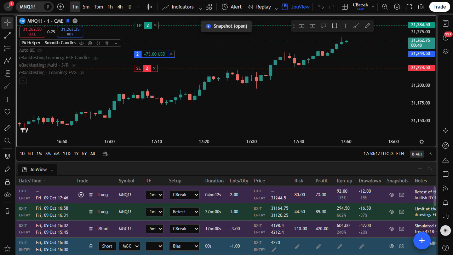Viewport: 453px width, 255px height.
Task: Open chart settings hexagon icon
Action: point(397,7)
